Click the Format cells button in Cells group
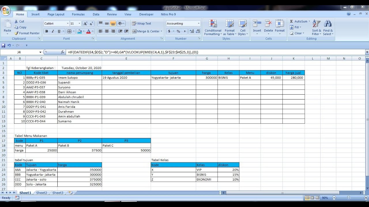 coord(280,28)
